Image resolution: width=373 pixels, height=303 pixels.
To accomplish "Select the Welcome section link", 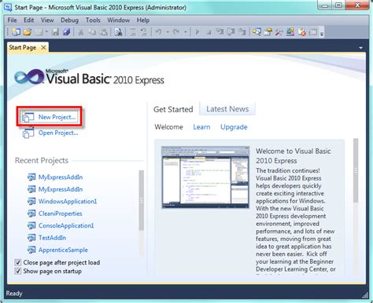I will 168,127.
